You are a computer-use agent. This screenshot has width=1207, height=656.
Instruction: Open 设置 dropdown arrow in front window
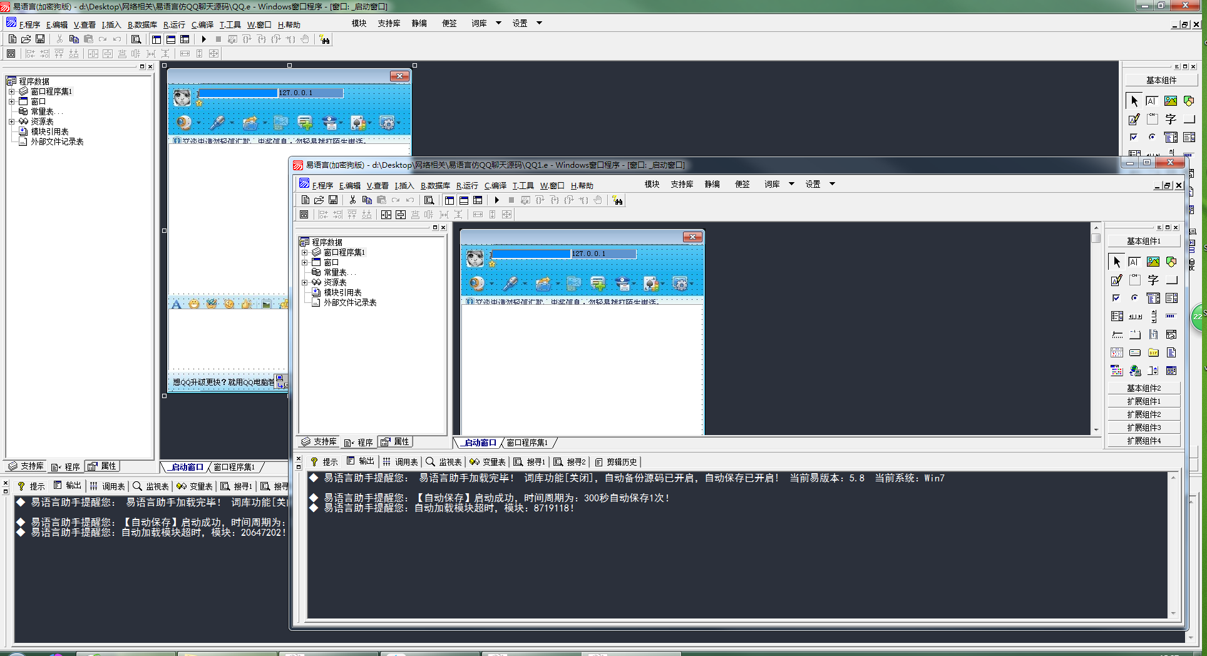tap(832, 184)
